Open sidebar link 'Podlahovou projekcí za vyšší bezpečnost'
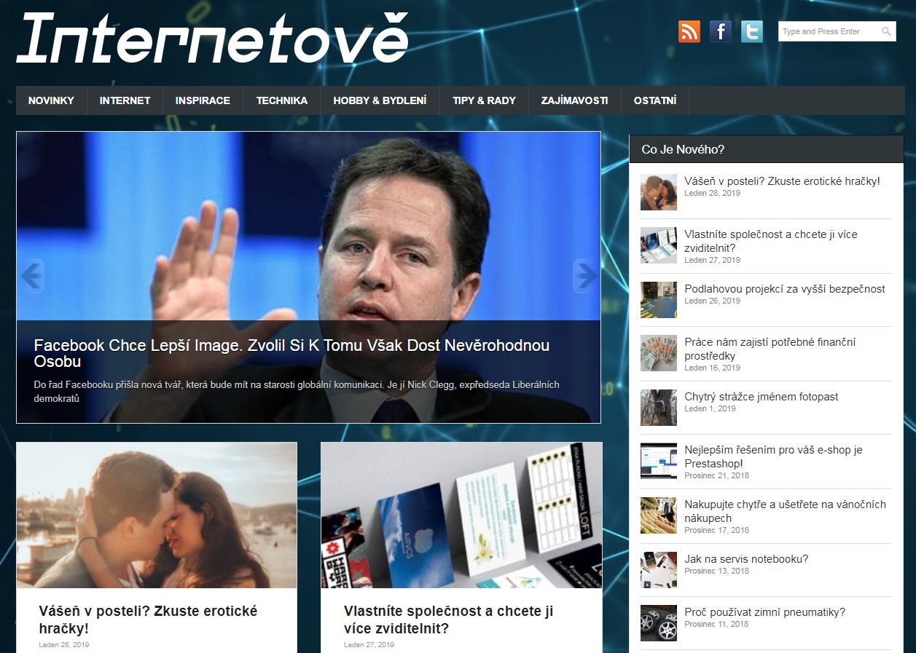916x653 pixels. tap(784, 289)
